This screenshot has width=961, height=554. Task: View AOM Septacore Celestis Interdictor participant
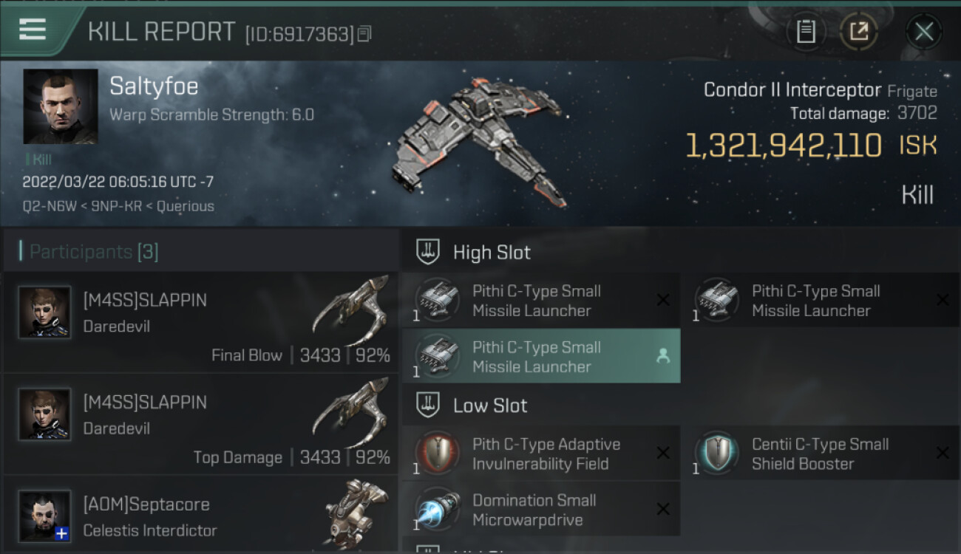pos(201,515)
